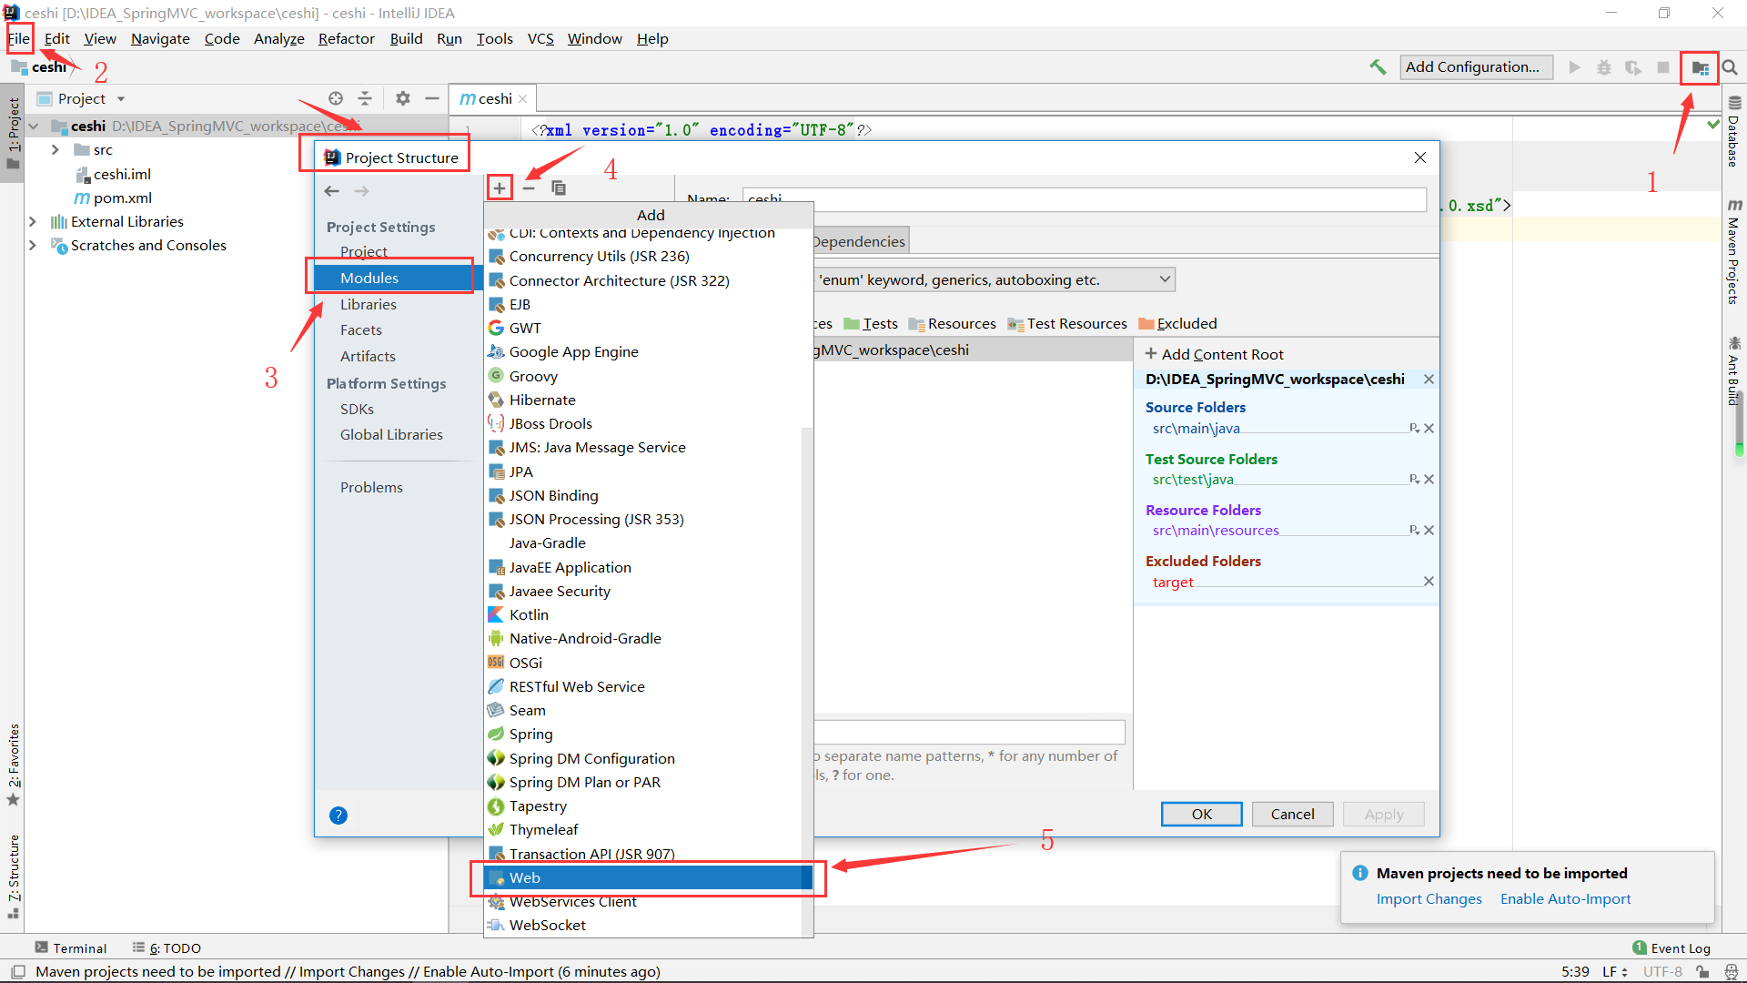Click the copy module icon
1747x983 pixels.
tap(559, 188)
